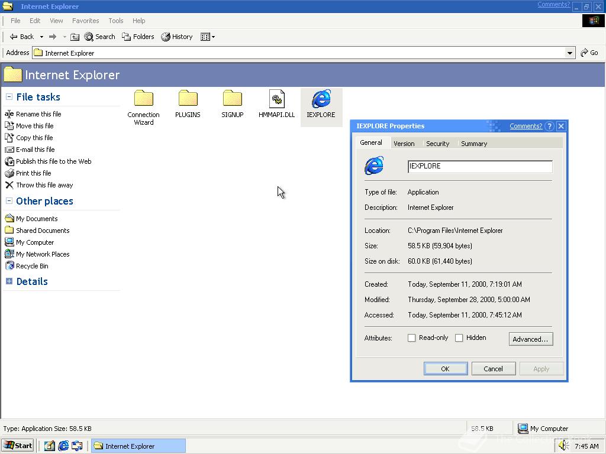Click the volume speaker tray icon
Viewport: 606px width, 454px height.
point(563,446)
